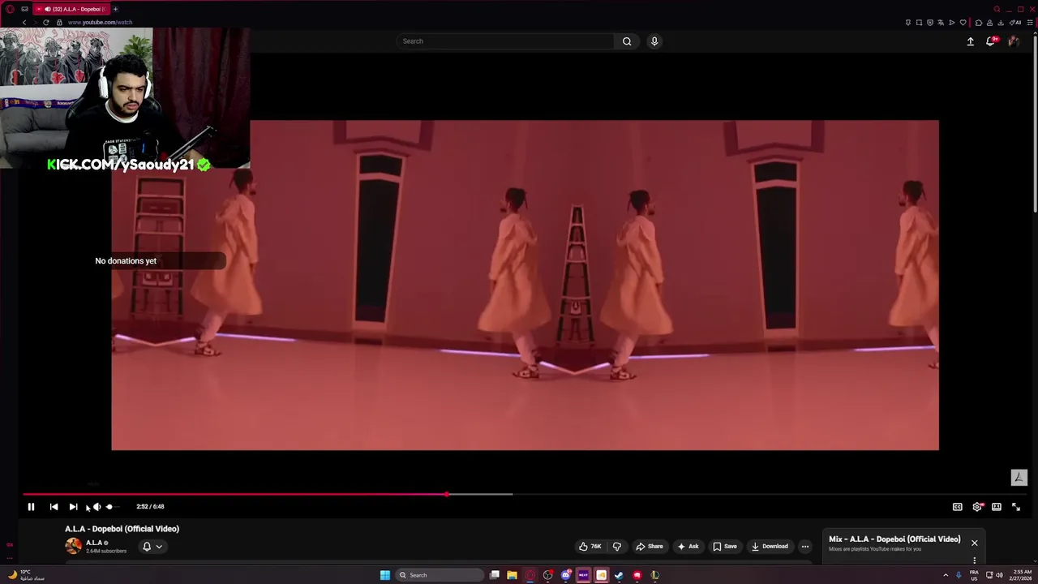
Task: Open Task View on the taskbar
Action: [x=495, y=575]
